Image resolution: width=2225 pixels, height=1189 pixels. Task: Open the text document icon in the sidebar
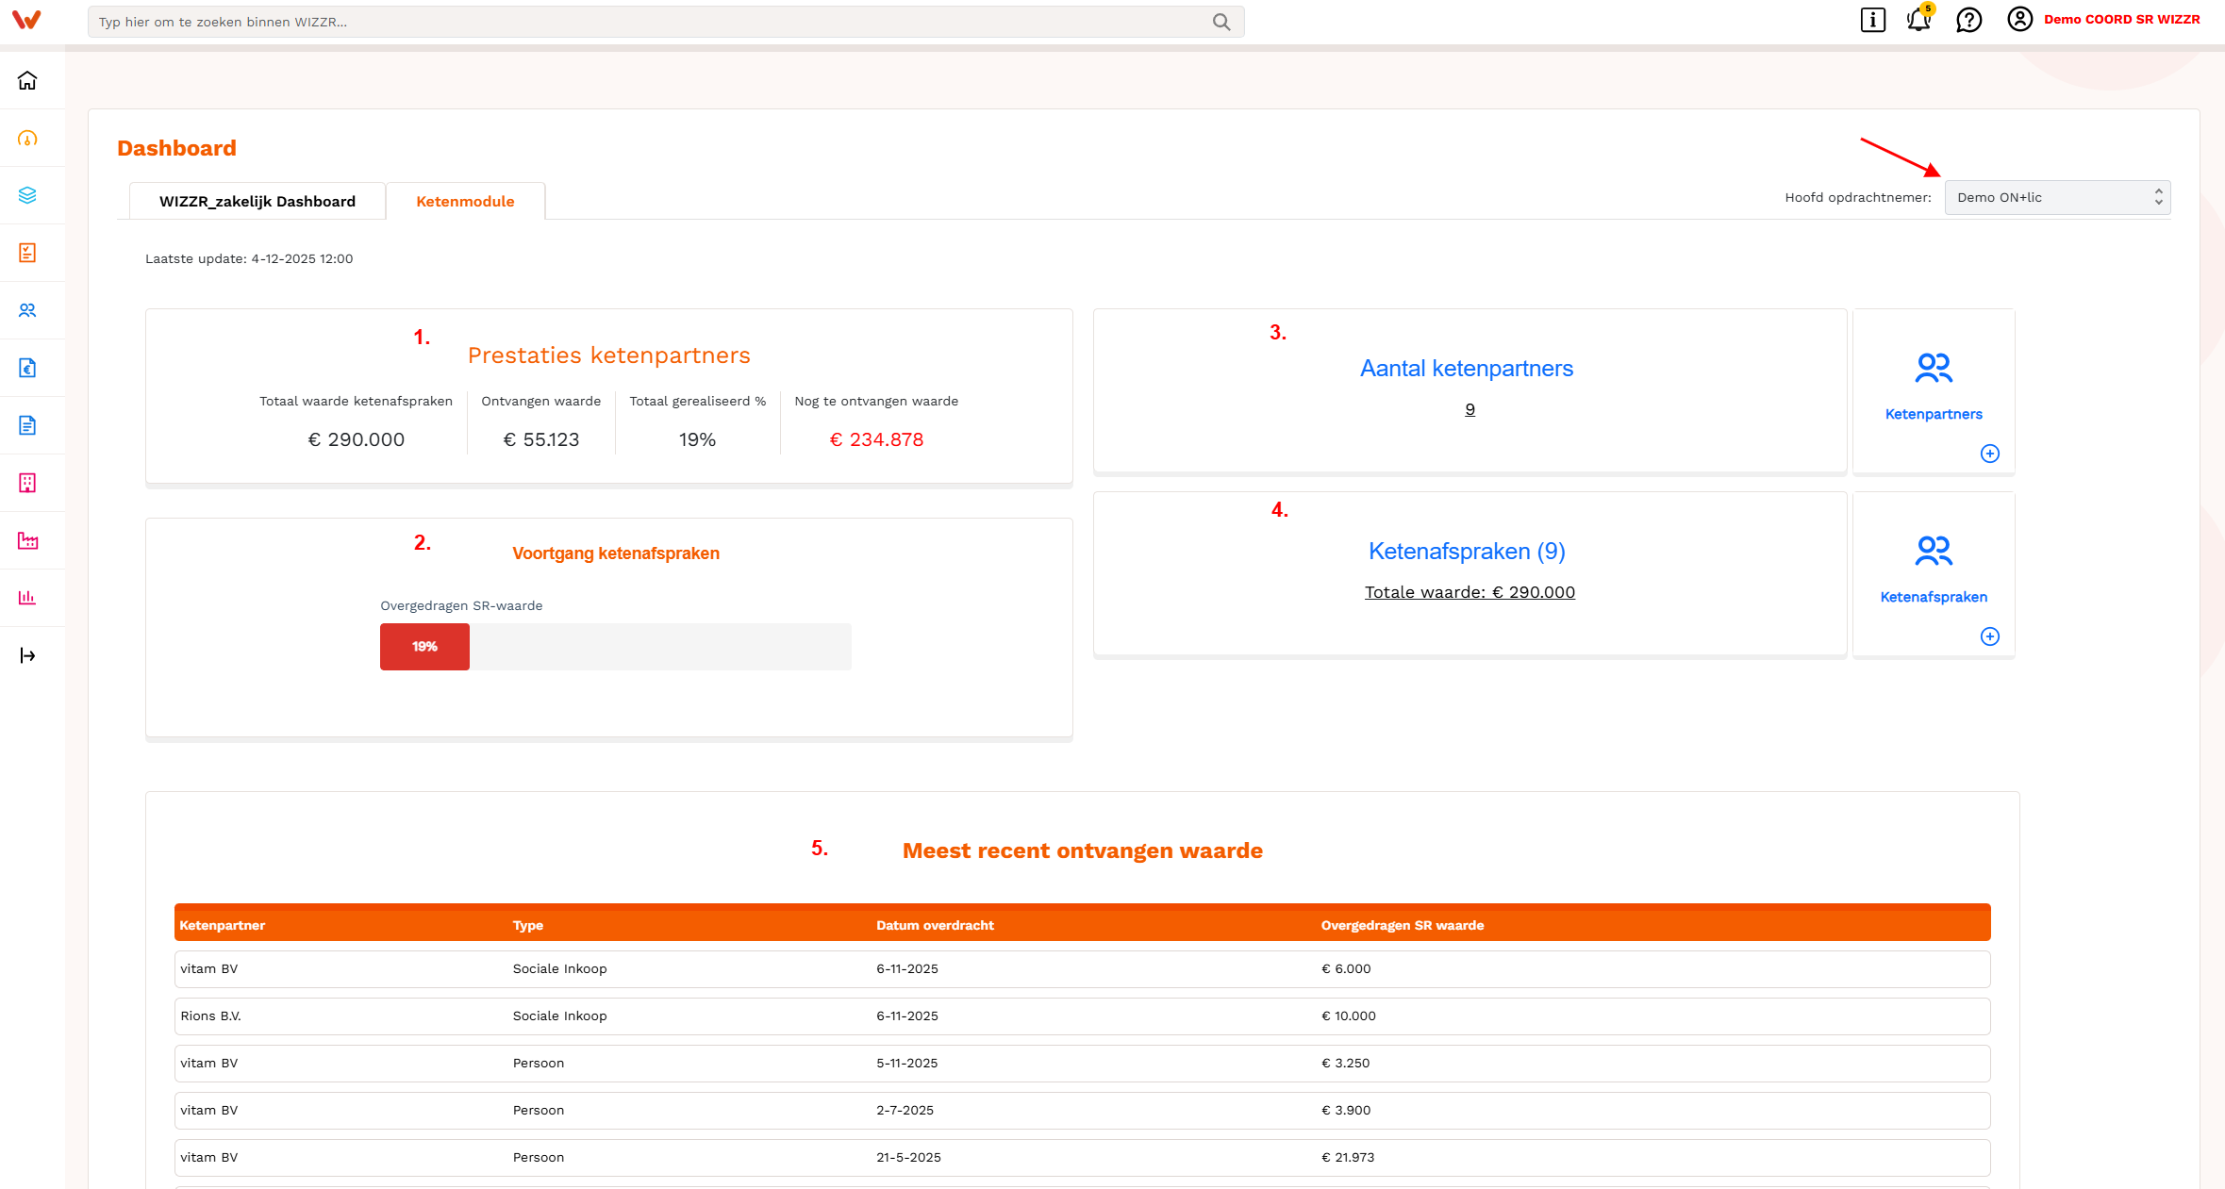[27, 425]
